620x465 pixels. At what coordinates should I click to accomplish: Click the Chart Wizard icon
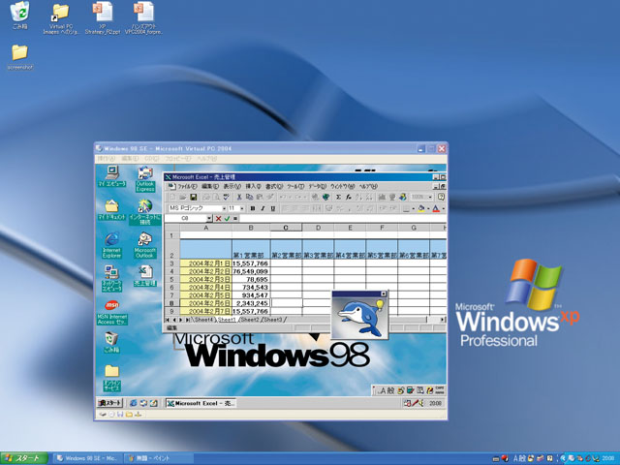(382, 197)
